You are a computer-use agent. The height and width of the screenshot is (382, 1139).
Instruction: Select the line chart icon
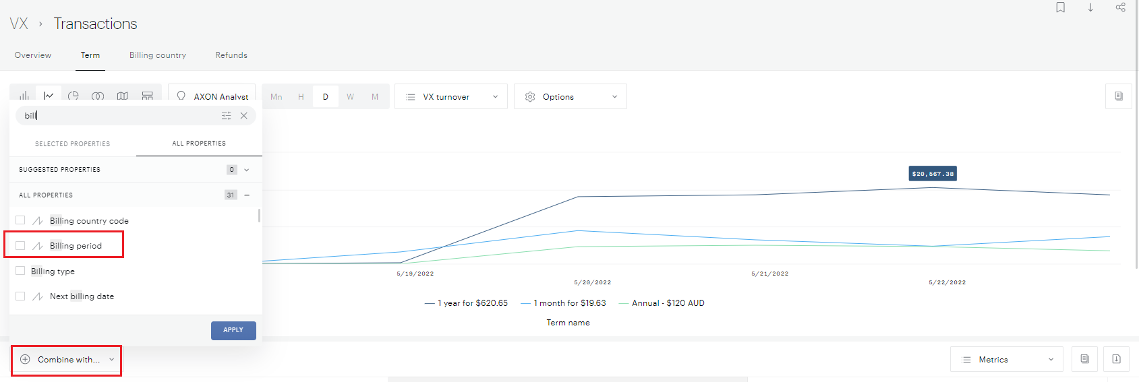point(49,96)
